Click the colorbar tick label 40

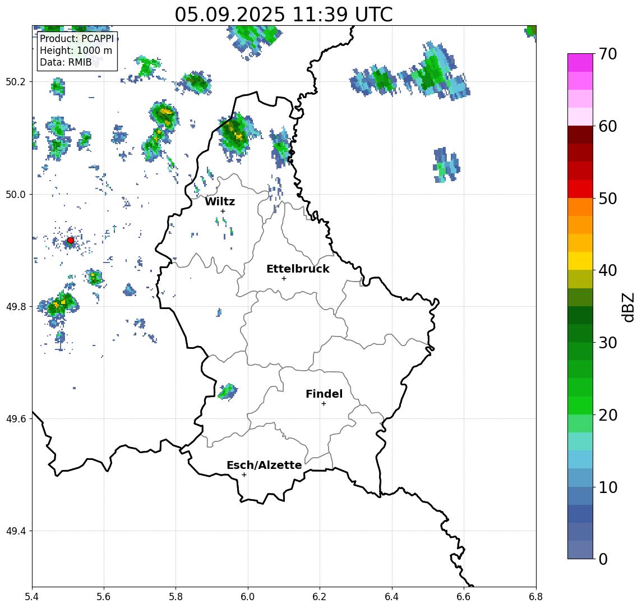click(608, 270)
